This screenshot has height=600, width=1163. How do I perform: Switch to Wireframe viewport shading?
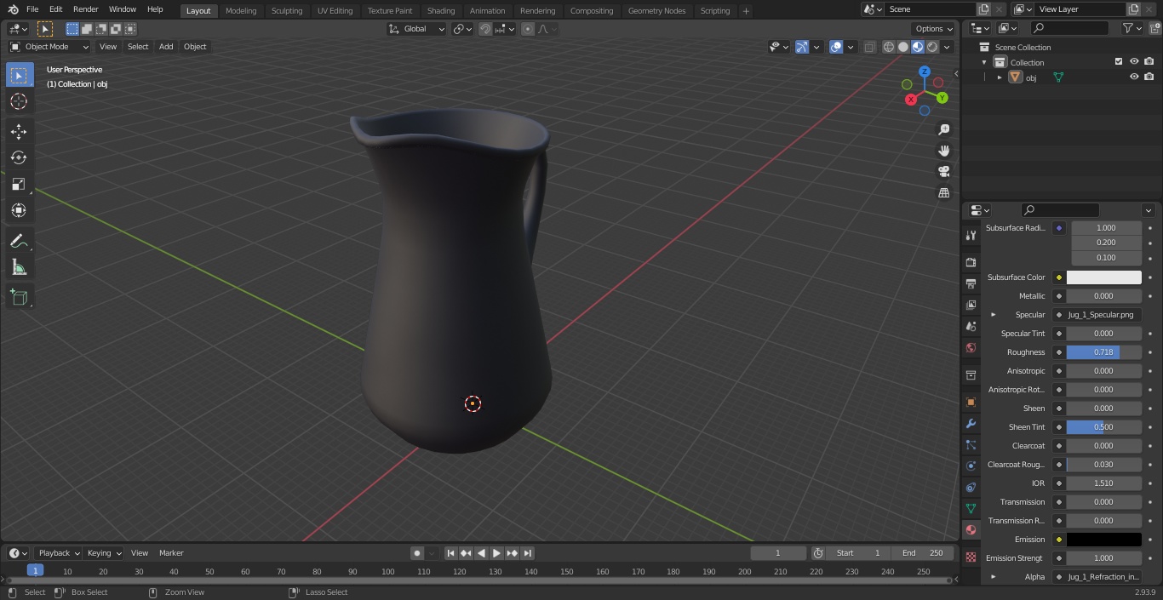[x=889, y=47]
